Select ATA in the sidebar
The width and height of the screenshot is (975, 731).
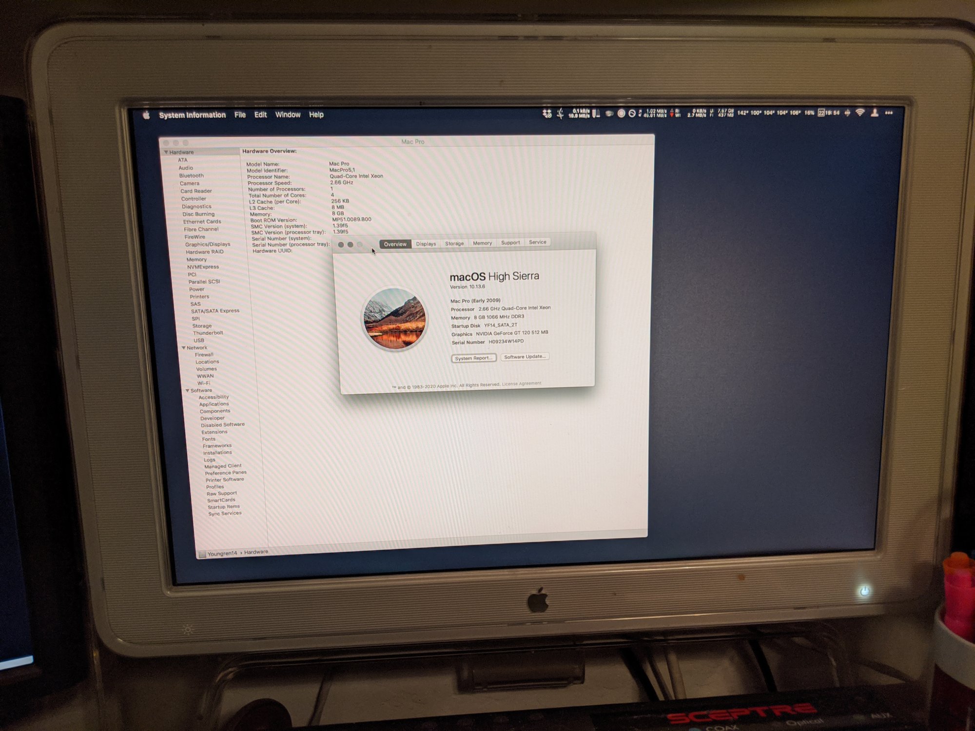click(x=183, y=160)
